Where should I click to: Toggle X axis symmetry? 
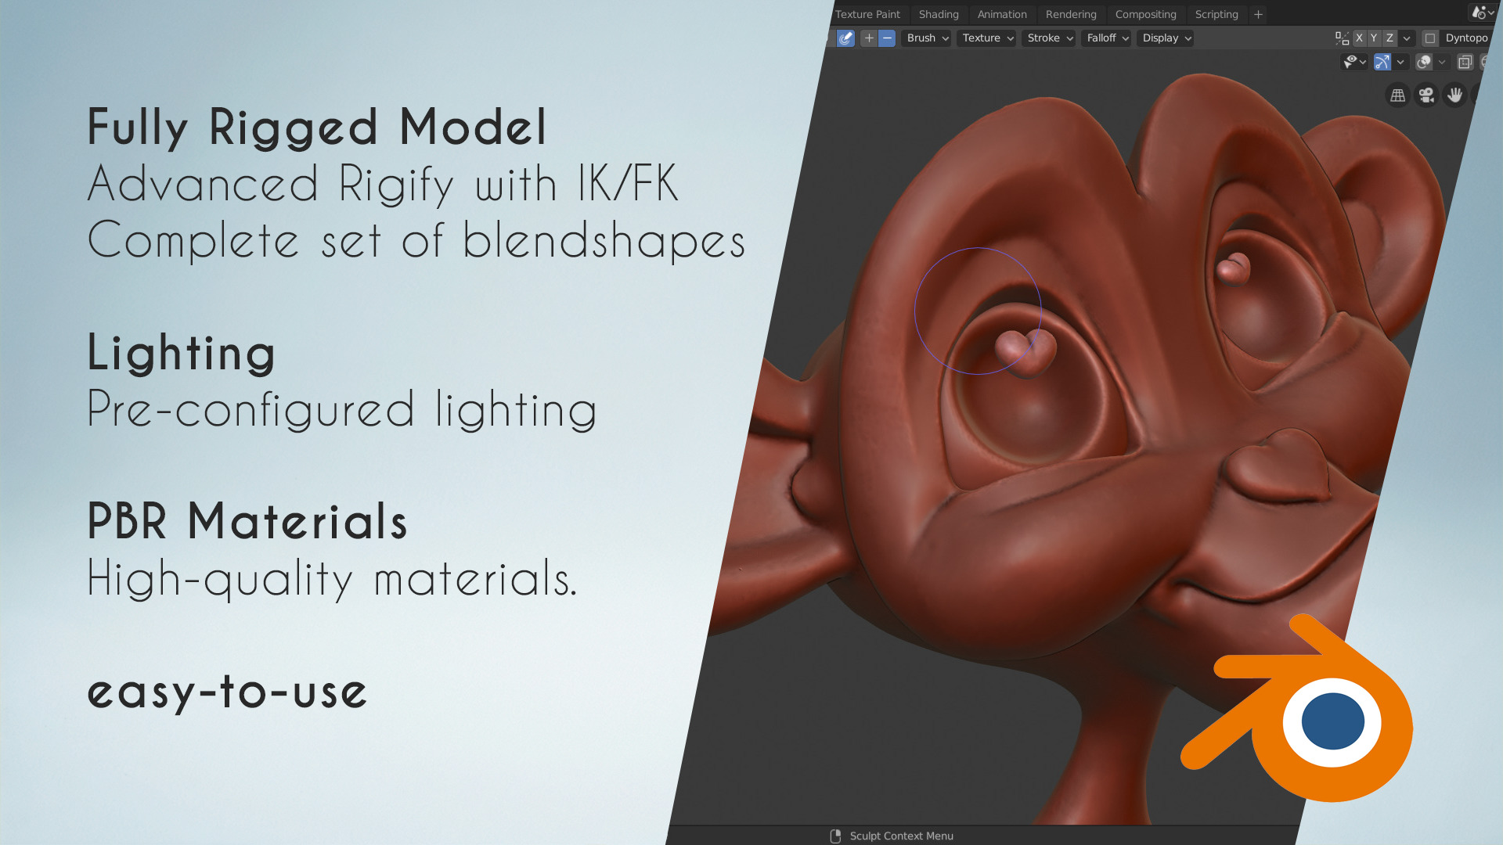[1359, 38]
